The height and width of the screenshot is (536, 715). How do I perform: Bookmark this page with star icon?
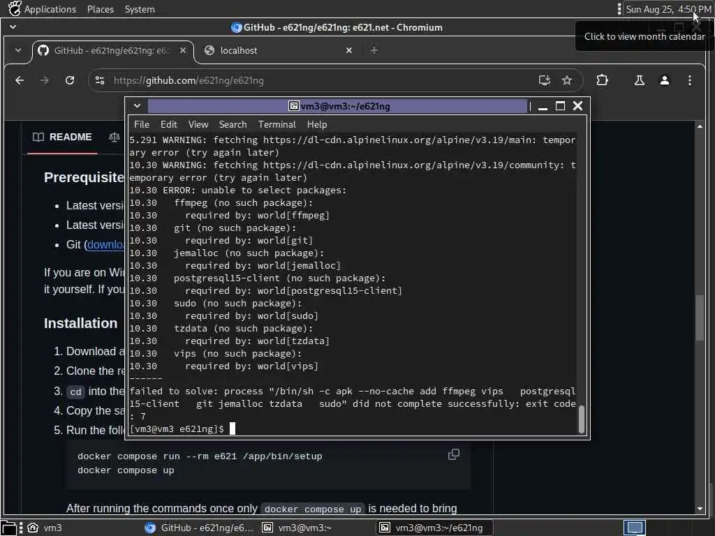[567, 81]
